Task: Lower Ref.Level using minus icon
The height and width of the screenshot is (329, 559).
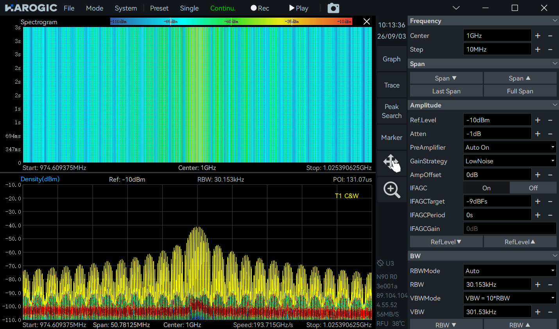Action: [x=550, y=120]
